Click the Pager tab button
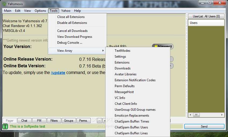The image size is (228, 137). (10, 121)
